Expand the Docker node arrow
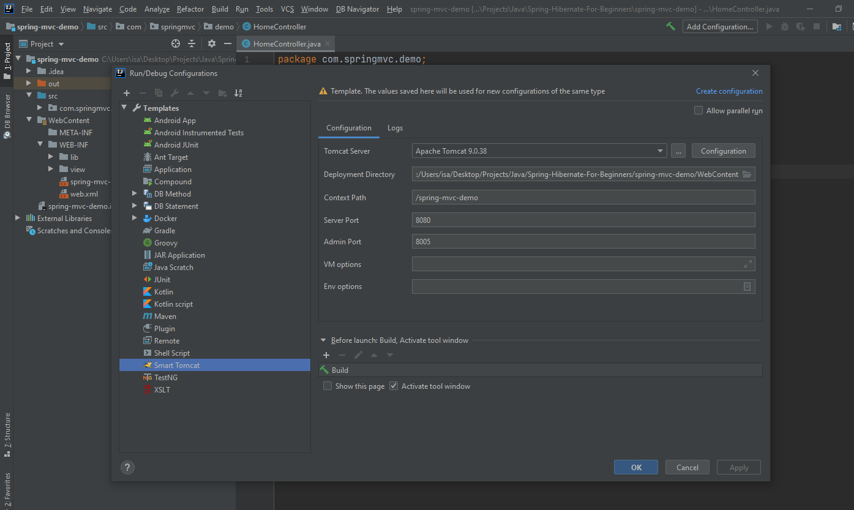The height and width of the screenshot is (510, 854). click(135, 219)
